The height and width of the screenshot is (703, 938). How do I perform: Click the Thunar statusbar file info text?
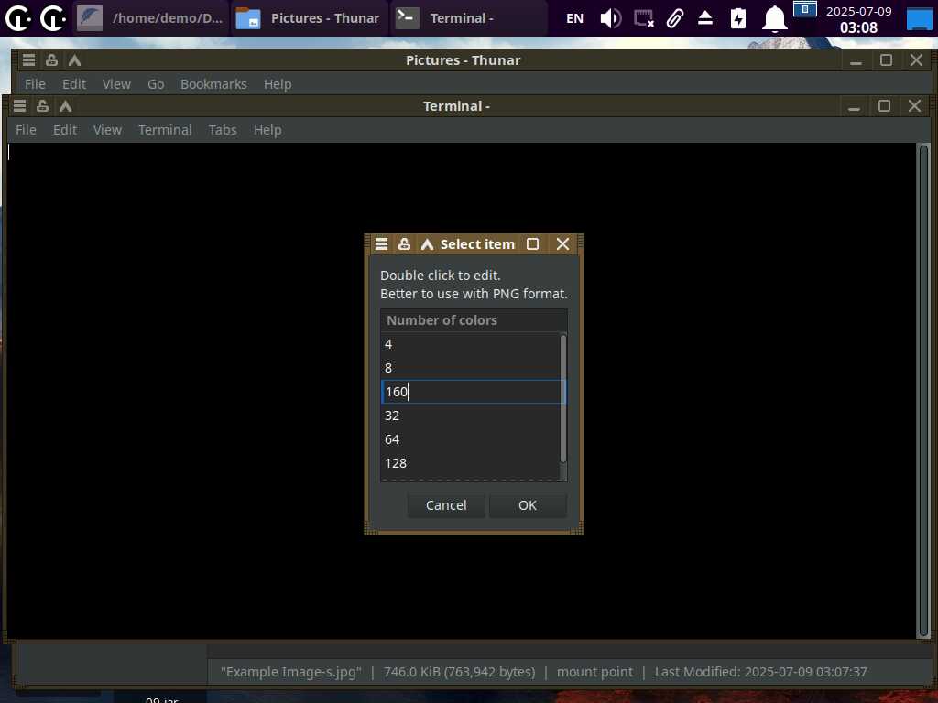click(x=544, y=672)
